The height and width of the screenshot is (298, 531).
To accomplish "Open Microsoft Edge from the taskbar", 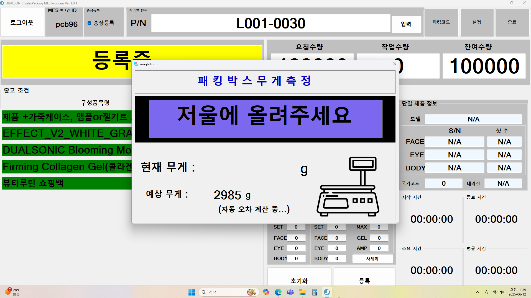I will [278, 292].
